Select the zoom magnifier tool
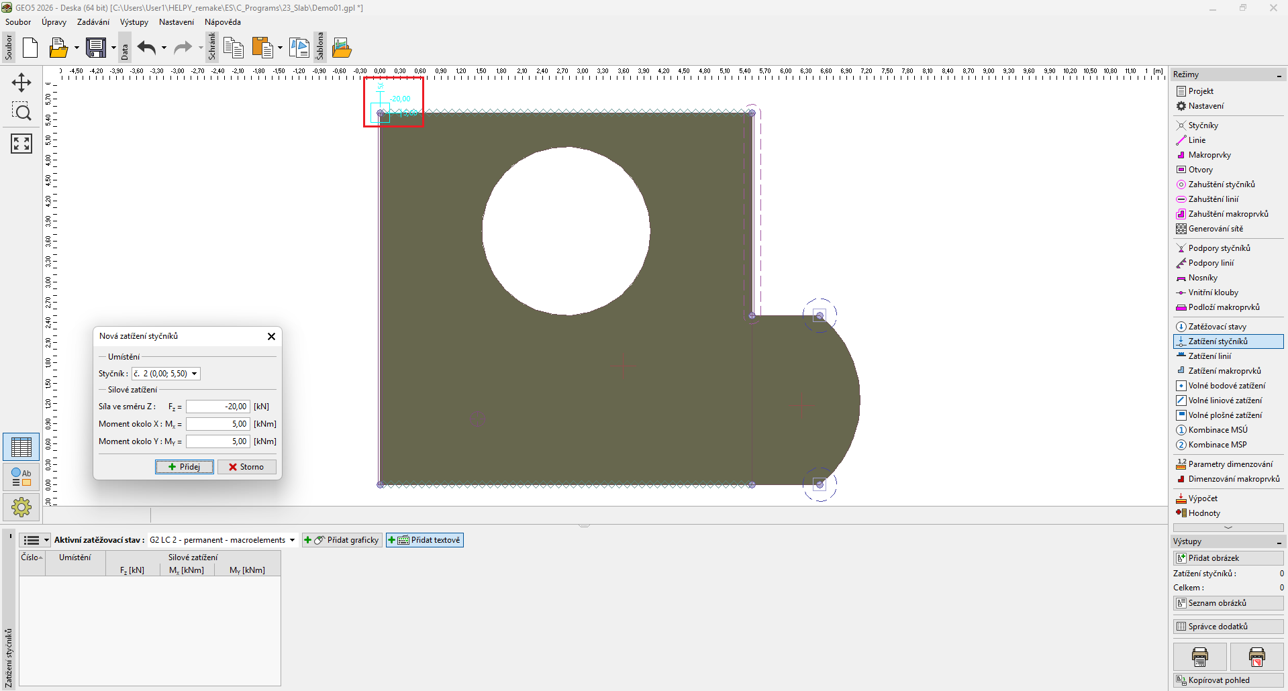The height and width of the screenshot is (691, 1288). [x=21, y=112]
